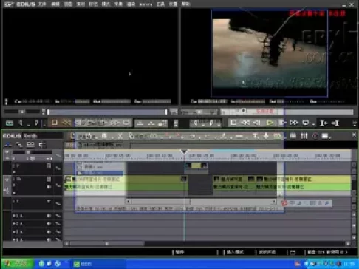Open the dropdown arrow beside the Title tool
The image size is (359, 269).
[x=259, y=137]
